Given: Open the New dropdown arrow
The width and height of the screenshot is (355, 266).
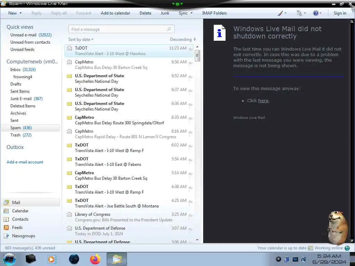Looking at the screenshot, I should (20, 13).
